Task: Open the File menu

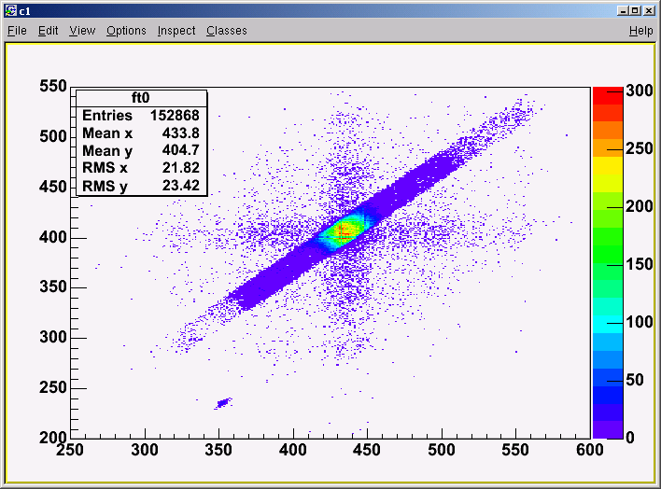Action: (x=17, y=31)
